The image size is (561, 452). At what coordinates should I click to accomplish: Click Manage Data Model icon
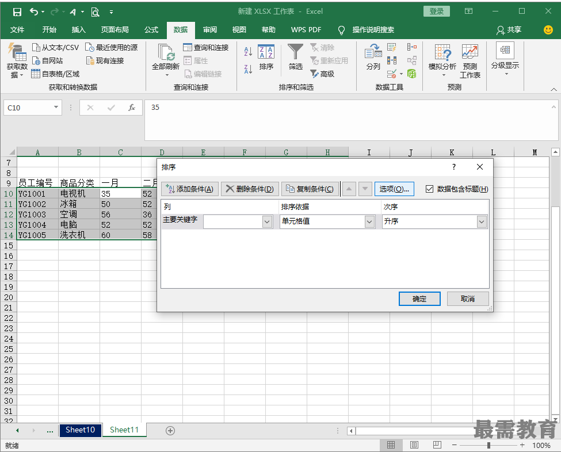[x=412, y=74]
